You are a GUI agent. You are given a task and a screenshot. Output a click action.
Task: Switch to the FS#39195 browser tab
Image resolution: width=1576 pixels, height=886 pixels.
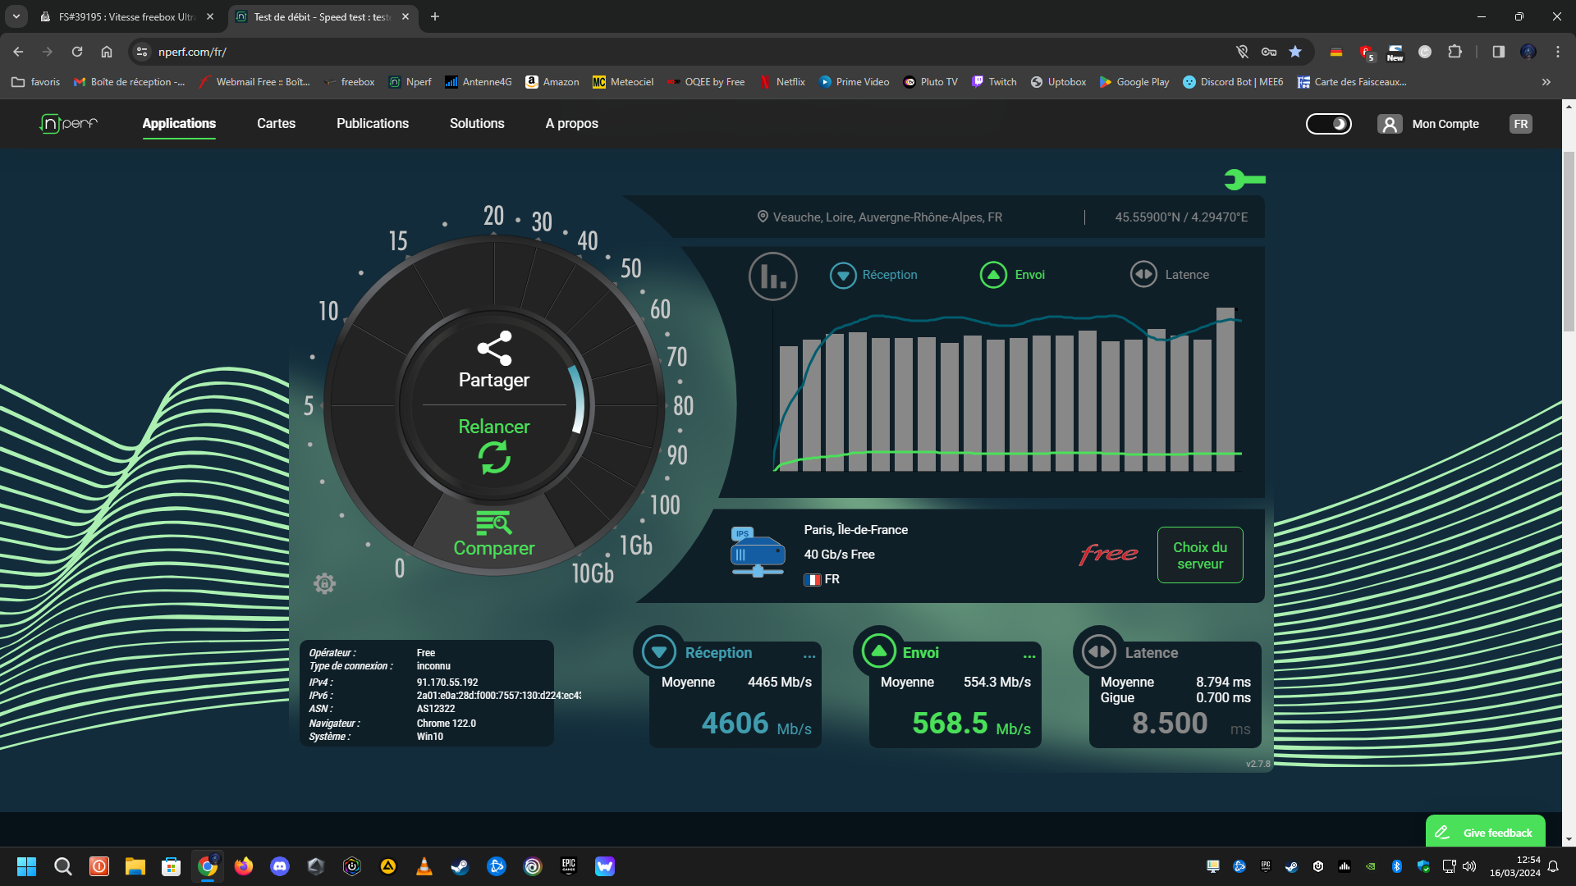pos(126,16)
